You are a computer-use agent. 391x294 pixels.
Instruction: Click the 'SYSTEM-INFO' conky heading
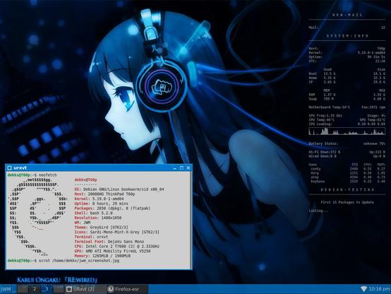click(x=347, y=36)
